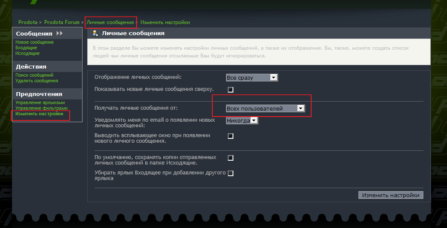Open Личные сообщения breadcrumb link
This screenshot has width=447, height=228.
(x=110, y=22)
